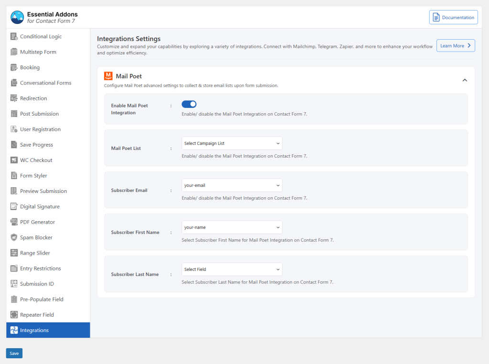Click the Multistep Form sidebar icon
Viewport: 489px width, 364px height.
coord(14,52)
